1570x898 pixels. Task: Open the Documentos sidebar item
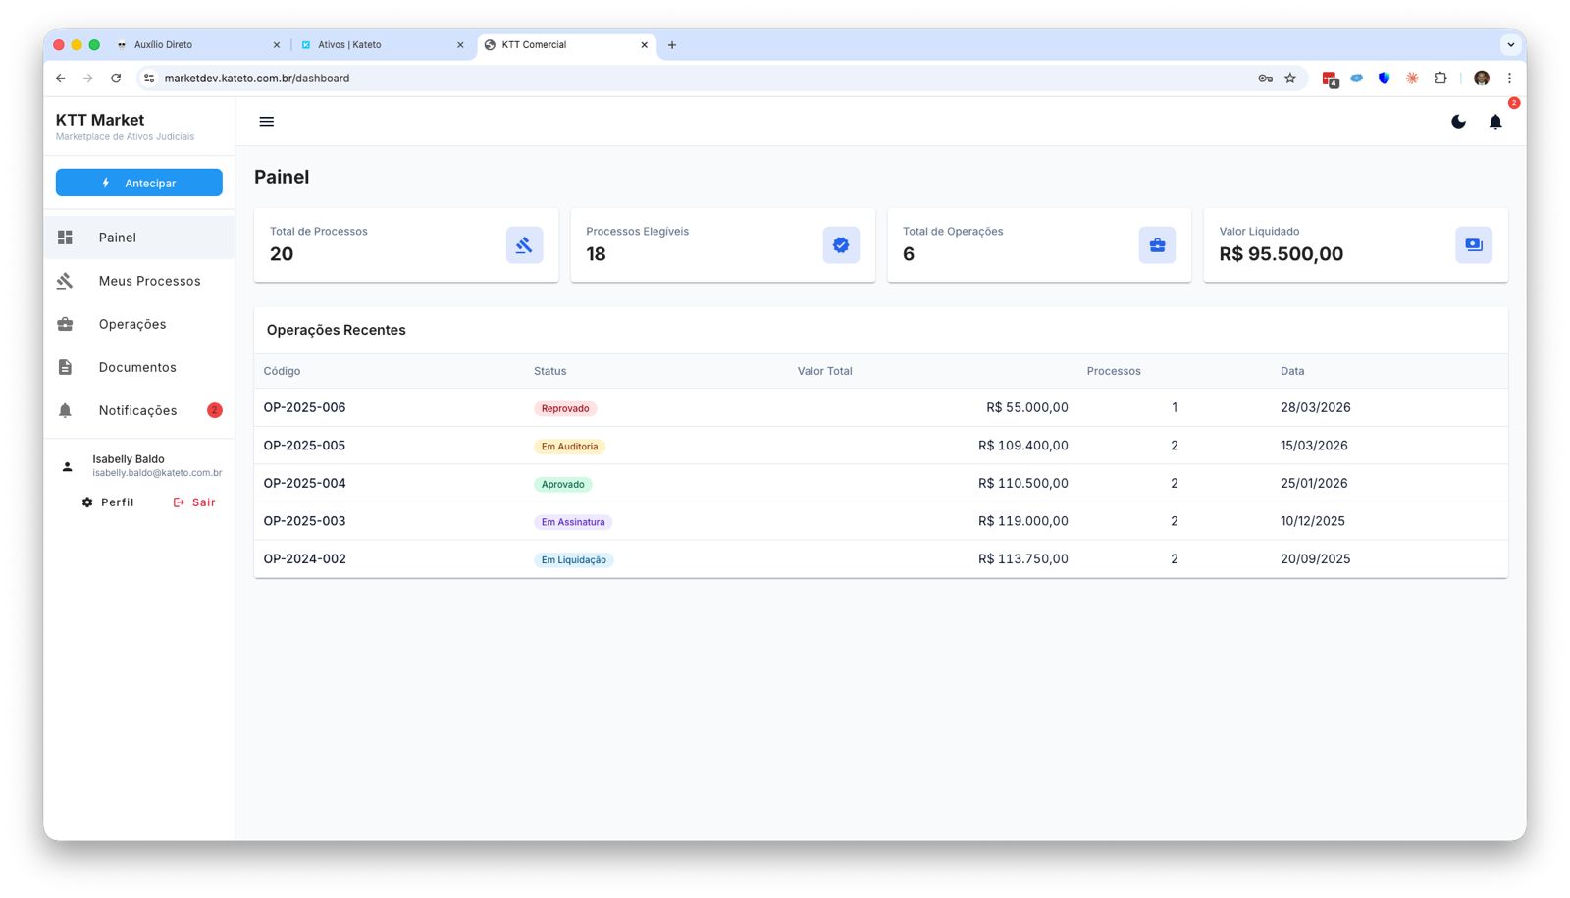[137, 367]
